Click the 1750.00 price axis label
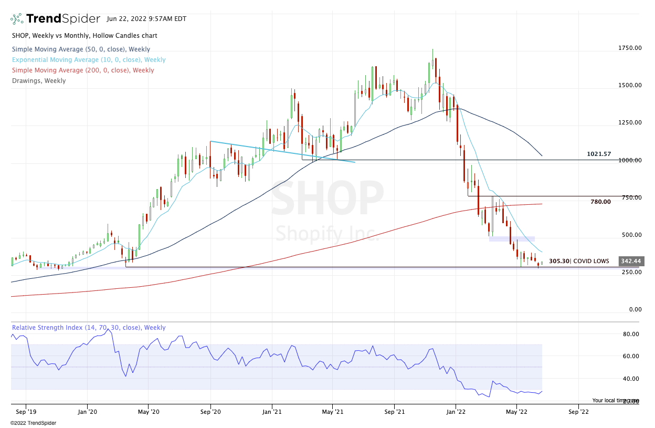This screenshot has height=428, width=655. click(630, 48)
